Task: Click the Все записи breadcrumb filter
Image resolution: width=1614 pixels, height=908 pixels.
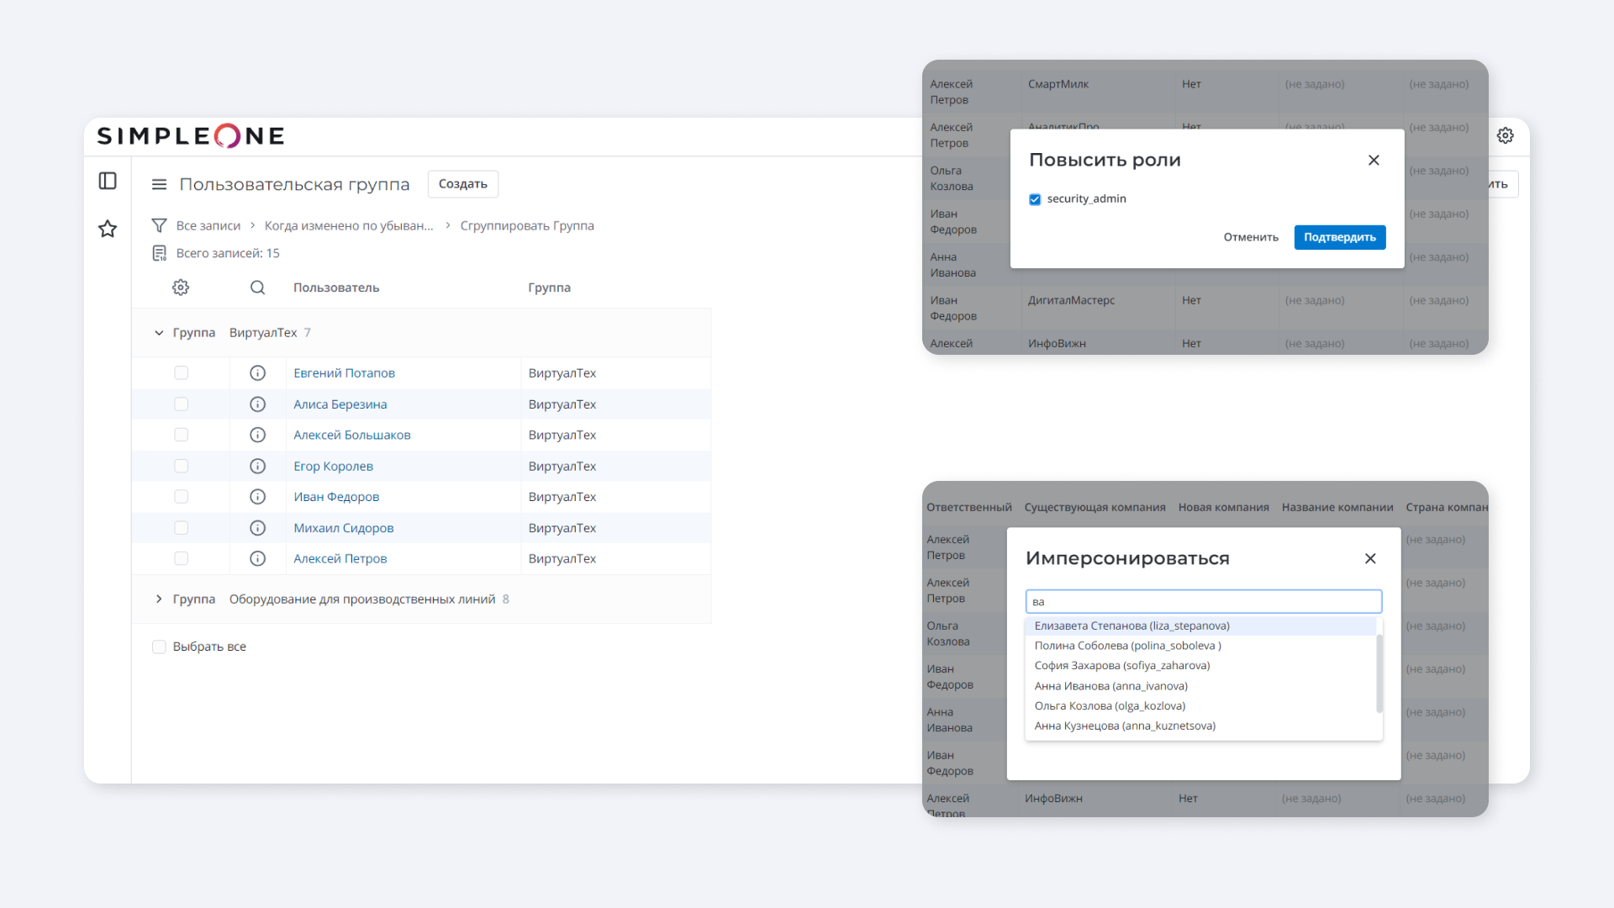Action: [x=208, y=225]
